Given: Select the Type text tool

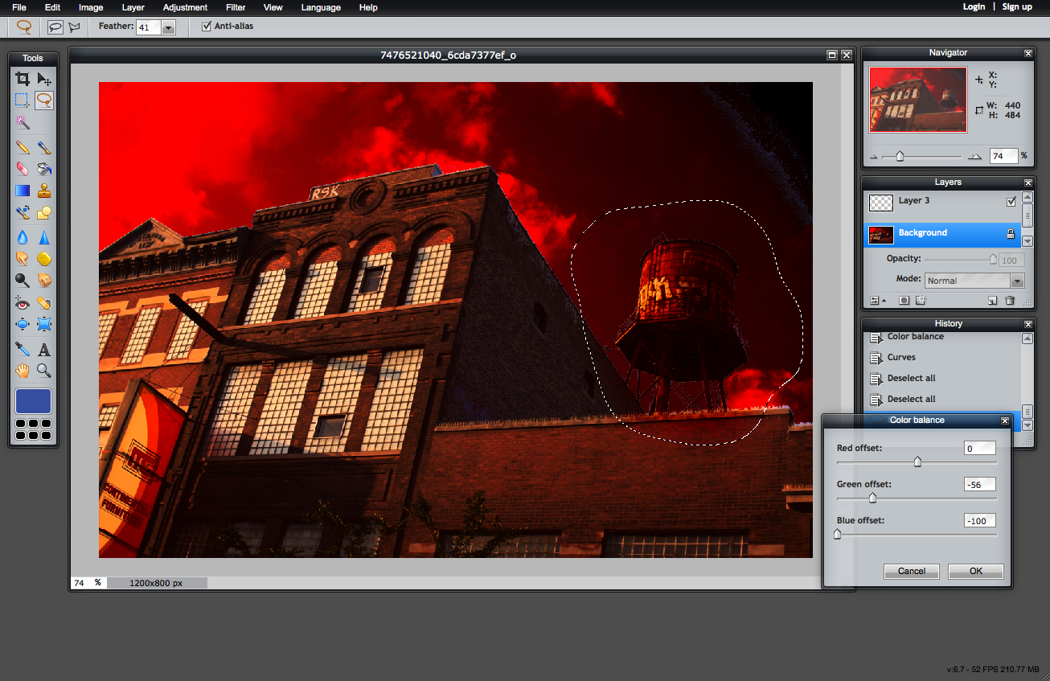Looking at the screenshot, I should [x=44, y=350].
